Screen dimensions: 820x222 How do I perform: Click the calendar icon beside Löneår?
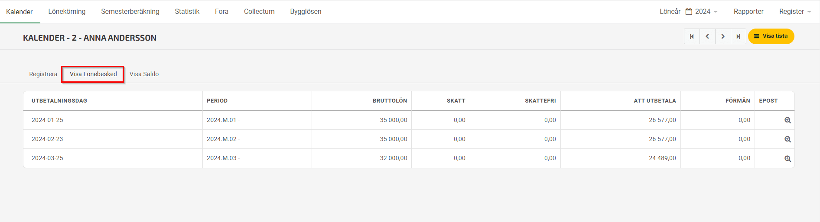[689, 12]
